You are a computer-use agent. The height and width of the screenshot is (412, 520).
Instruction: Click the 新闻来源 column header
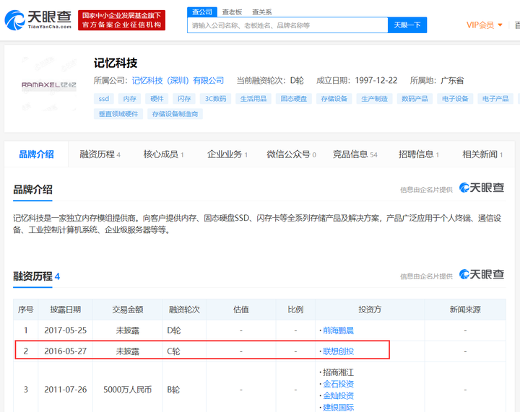[465, 310]
